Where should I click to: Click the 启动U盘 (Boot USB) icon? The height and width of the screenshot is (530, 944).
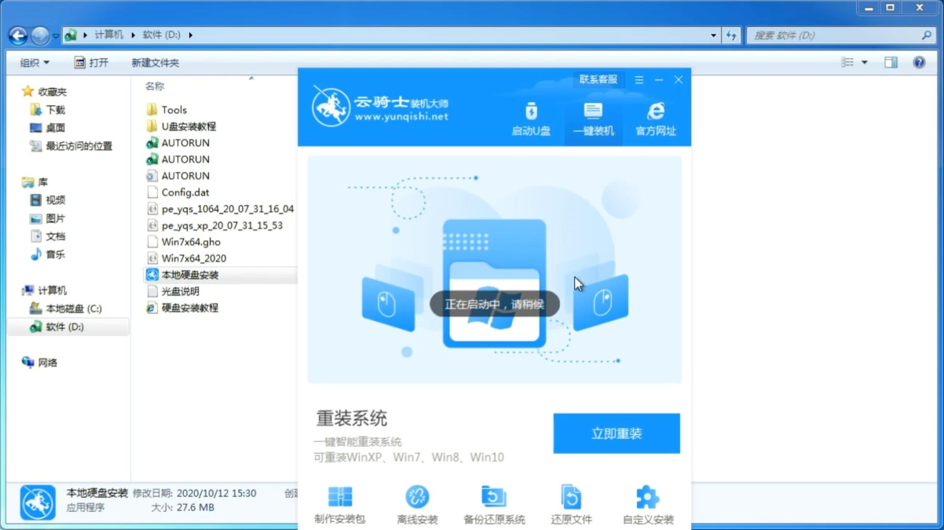coord(531,118)
